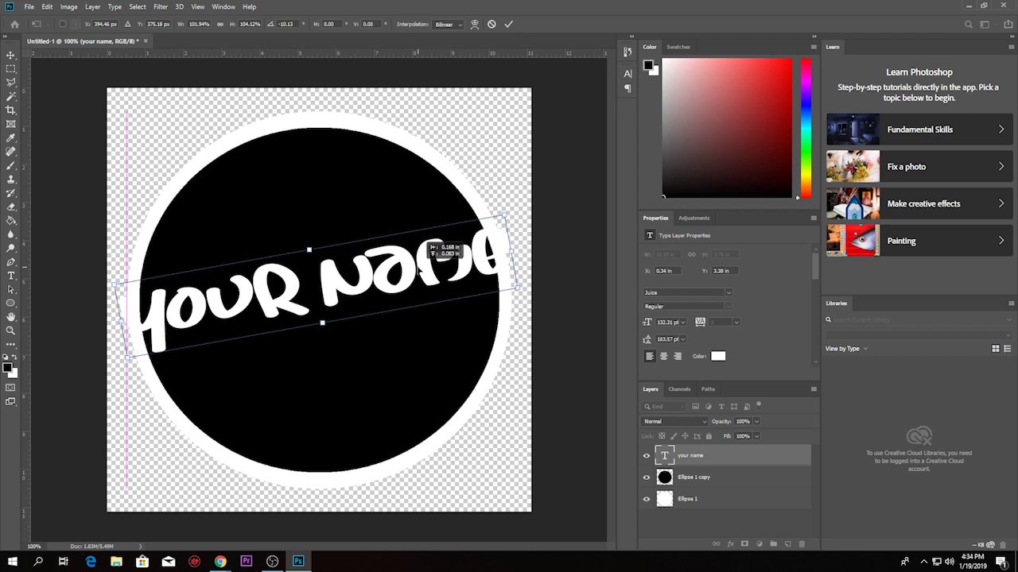Open the Window menu
This screenshot has width=1018, height=572.
click(x=223, y=6)
